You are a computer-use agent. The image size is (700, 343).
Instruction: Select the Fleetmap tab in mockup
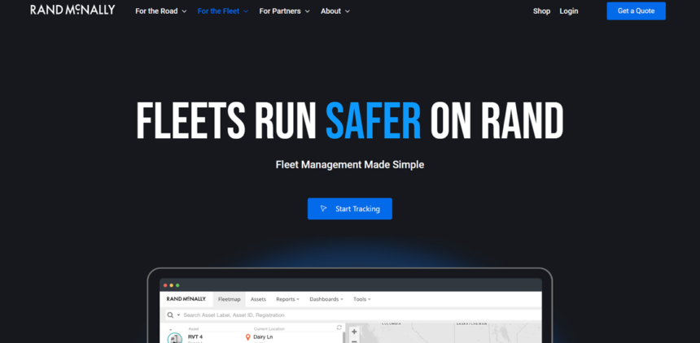coord(229,299)
